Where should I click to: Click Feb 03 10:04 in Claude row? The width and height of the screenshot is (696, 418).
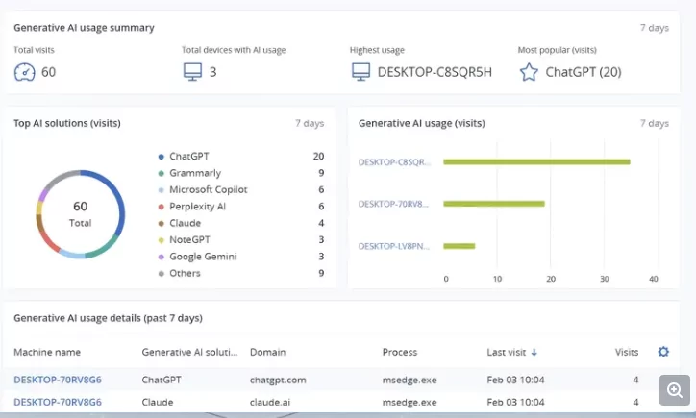click(x=515, y=403)
